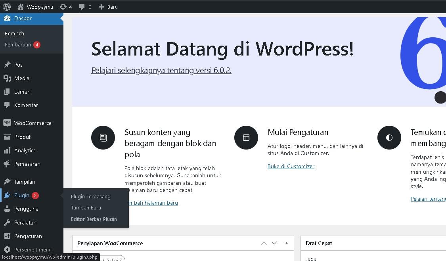Click the updates refresh icon
This screenshot has width=446, height=261.
click(x=63, y=7)
